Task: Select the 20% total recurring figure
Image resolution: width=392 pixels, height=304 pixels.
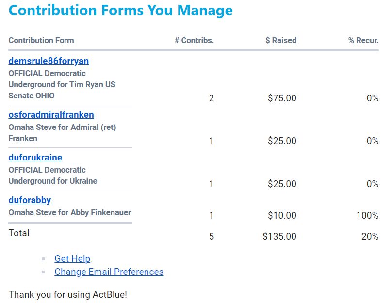Action: pos(370,237)
